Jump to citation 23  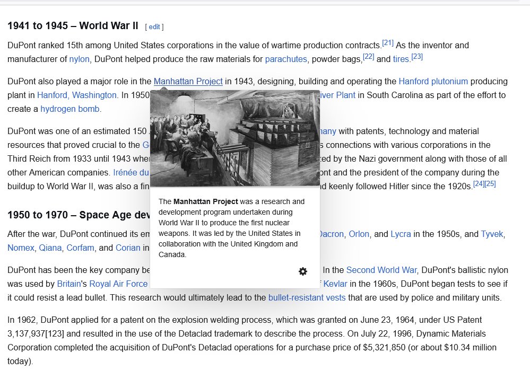pos(417,56)
